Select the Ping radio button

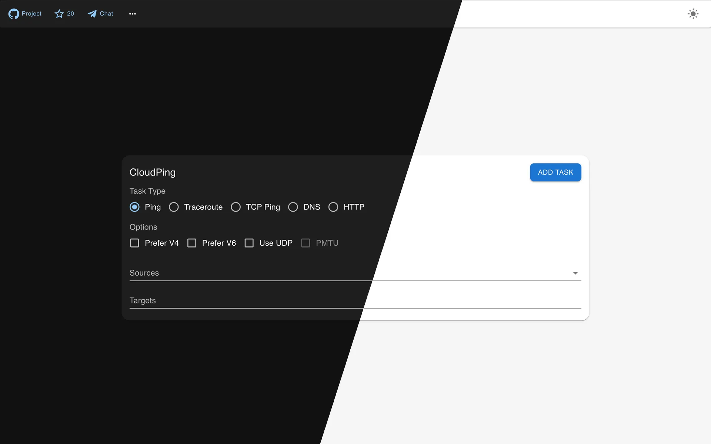135,207
